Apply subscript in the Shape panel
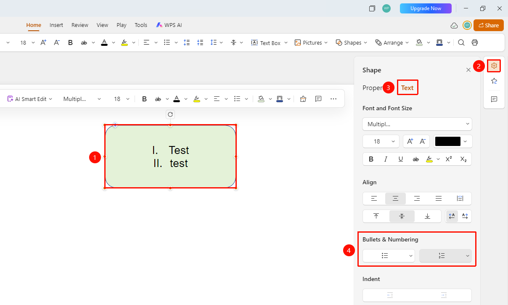The width and height of the screenshot is (508, 305). (x=463, y=159)
